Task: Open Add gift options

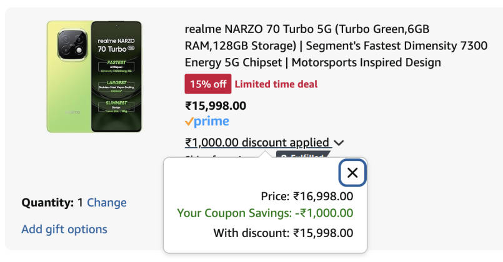Action: 64,229
